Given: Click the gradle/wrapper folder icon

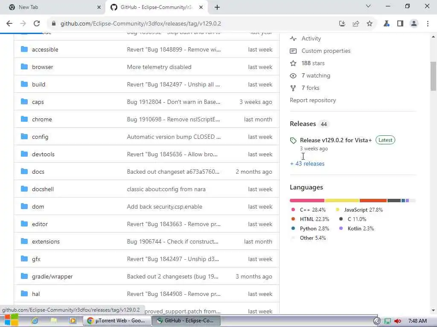Looking at the screenshot, I should click(24, 276).
